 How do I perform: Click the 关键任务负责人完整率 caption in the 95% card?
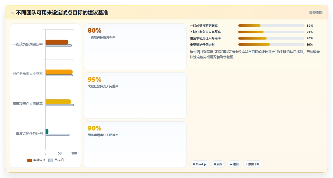coord(103,86)
